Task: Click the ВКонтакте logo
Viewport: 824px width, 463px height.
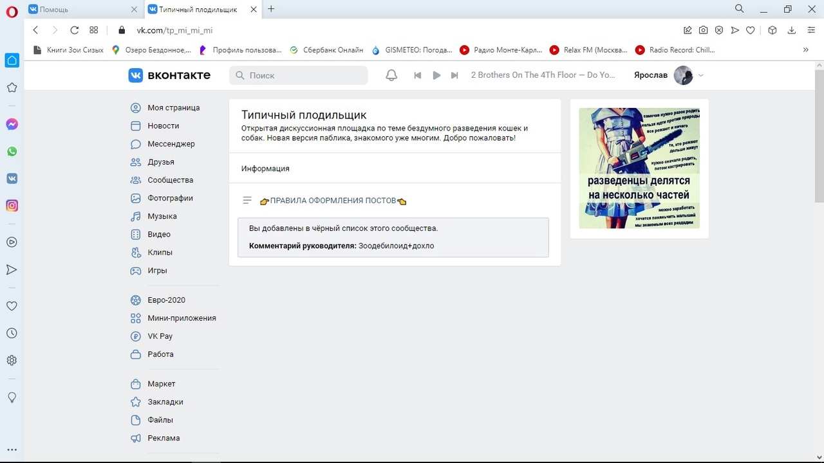Action: pyautogui.click(x=169, y=75)
